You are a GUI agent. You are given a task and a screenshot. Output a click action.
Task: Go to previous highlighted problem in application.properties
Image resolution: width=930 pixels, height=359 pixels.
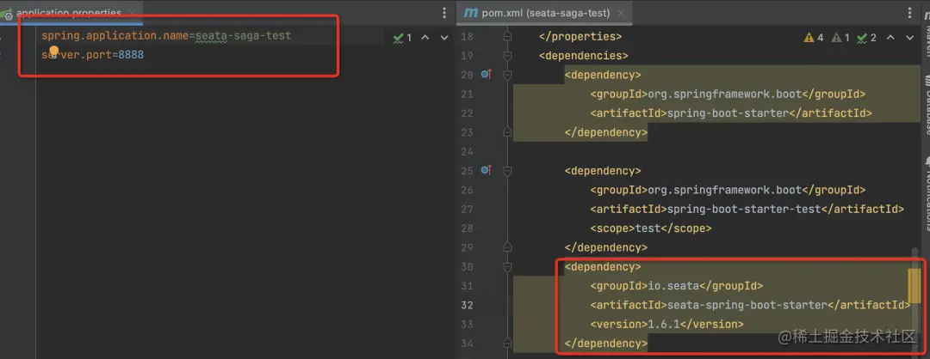tap(425, 38)
